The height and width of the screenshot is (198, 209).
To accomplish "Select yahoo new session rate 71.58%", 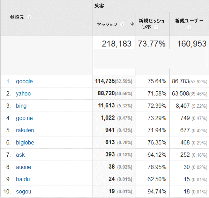I will (x=157, y=94).
